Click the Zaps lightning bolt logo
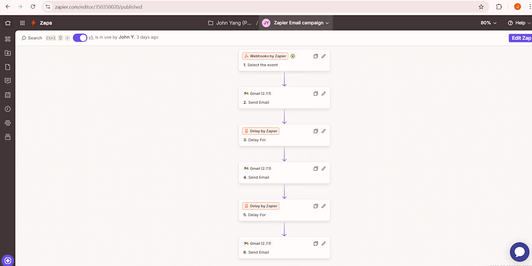The height and width of the screenshot is (266, 532). point(33,23)
